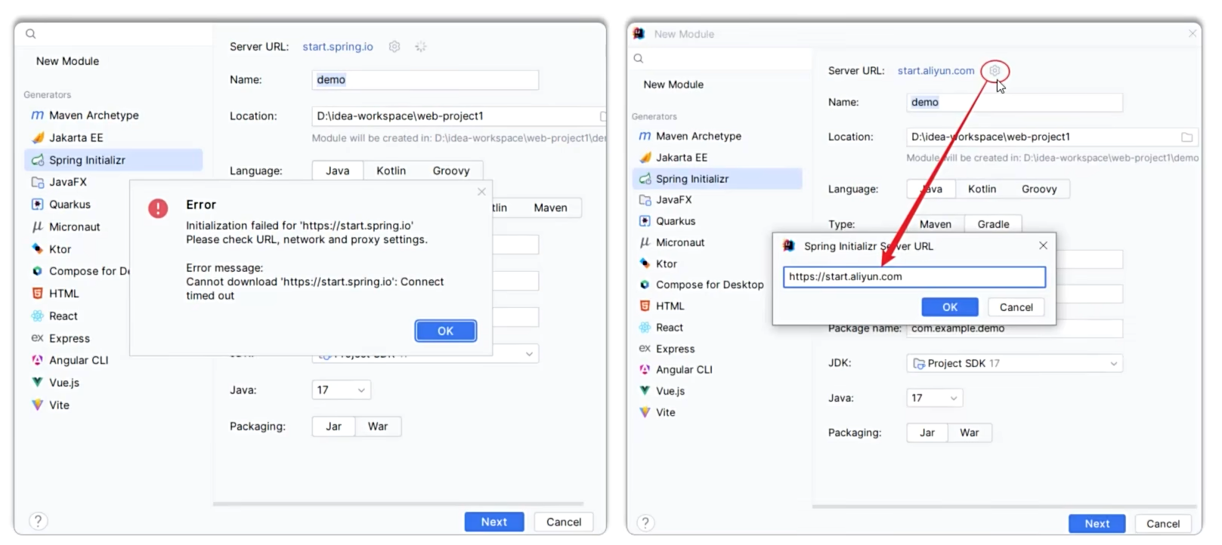Select Kotlin language in left window
Screen dimensions: 1222x545
pyautogui.click(x=391, y=171)
